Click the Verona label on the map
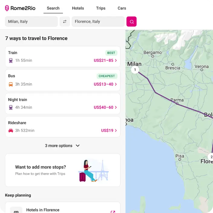Image resolution: width=213 pixels, height=213 pixels. coord(202,67)
